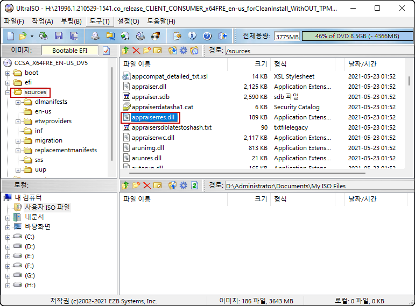The image size is (415, 306).
Task: Click the Rename icon in image pane
Action: point(158,50)
